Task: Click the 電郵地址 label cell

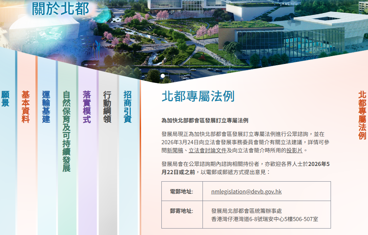Action: click(182, 191)
